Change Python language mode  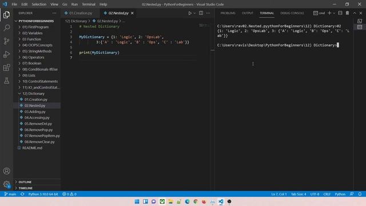click(340, 194)
